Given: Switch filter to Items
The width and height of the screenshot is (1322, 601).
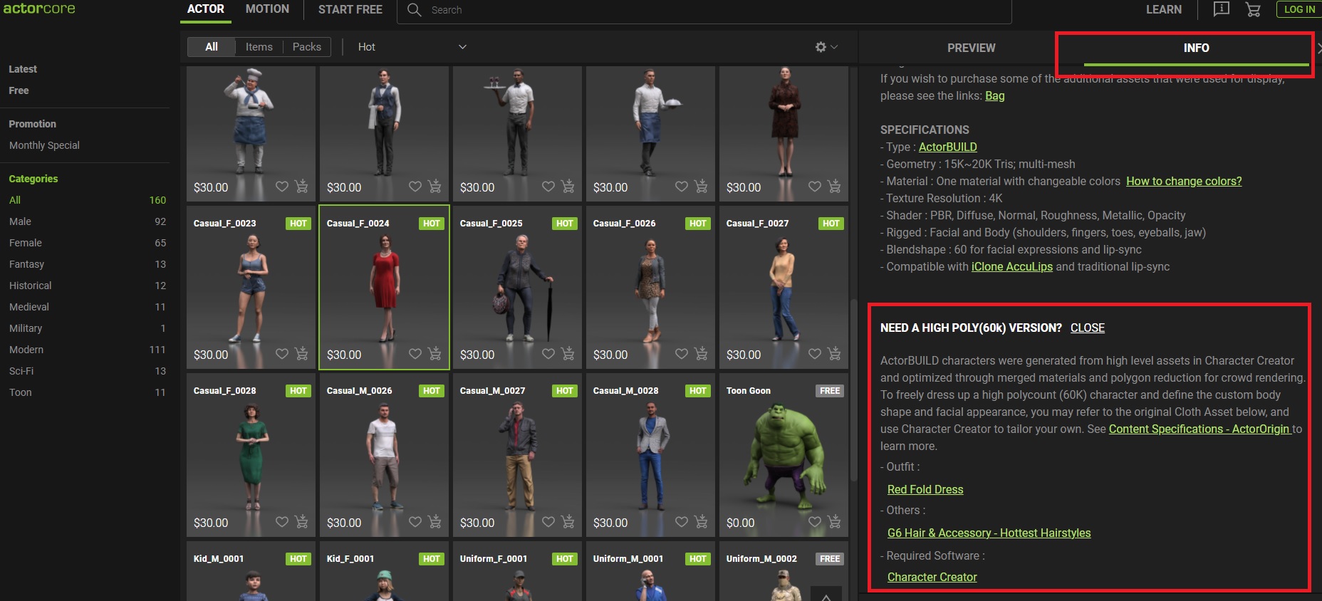Looking at the screenshot, I should pyautogui.click(x=259, y=47).
